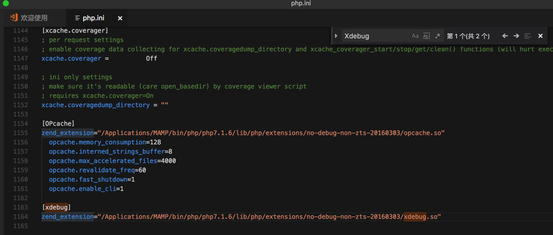
Task: Close the php.ini tab
Action: 120,18
